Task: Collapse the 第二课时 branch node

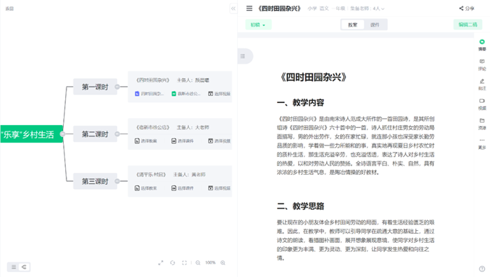Action: click(x=117, y=134)
